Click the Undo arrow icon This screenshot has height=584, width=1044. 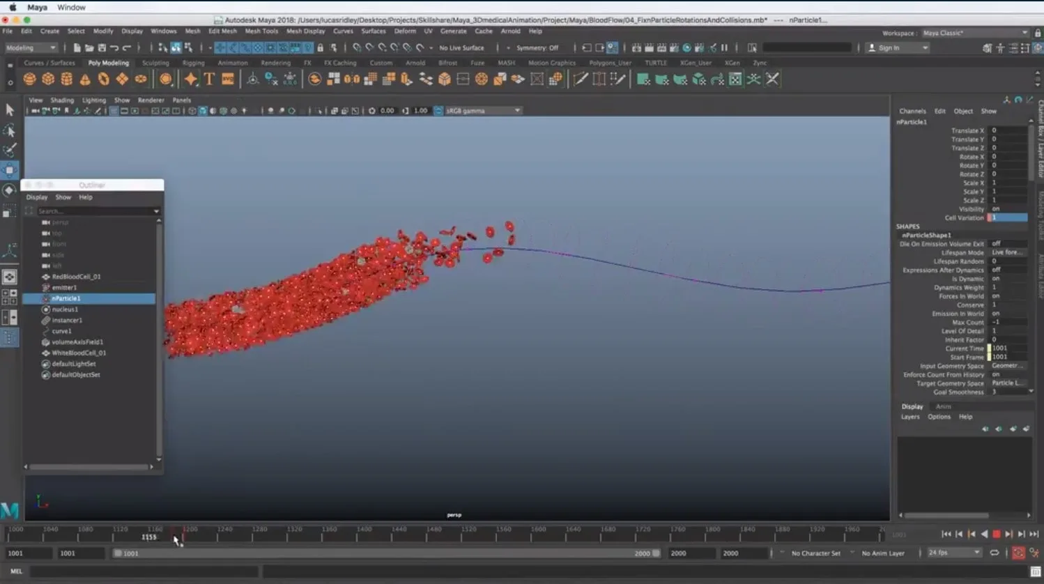[x=114, y=47]
